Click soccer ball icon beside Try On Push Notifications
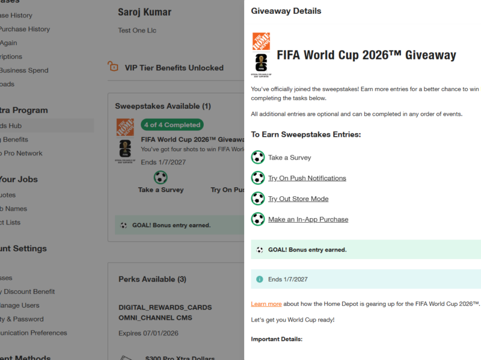Viewport: 481px width, 360px height. click(258, 178)
